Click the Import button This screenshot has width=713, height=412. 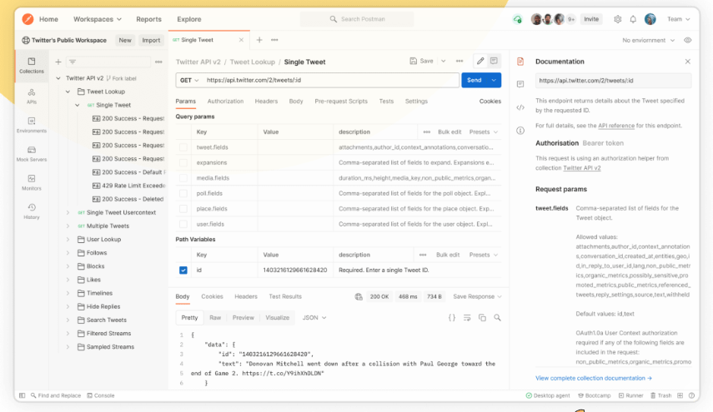click(x=151, y=40)
